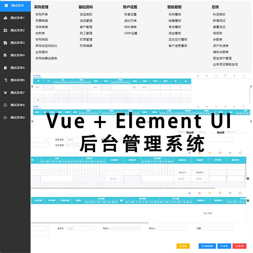253x253 pixels.
Task: Click the list icon beside 测试菜单6
Action: (x=5, y=80)
